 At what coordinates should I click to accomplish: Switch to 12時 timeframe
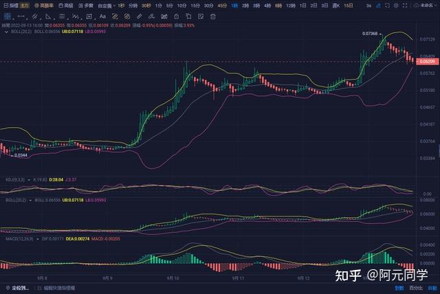(x=291, y=5)
